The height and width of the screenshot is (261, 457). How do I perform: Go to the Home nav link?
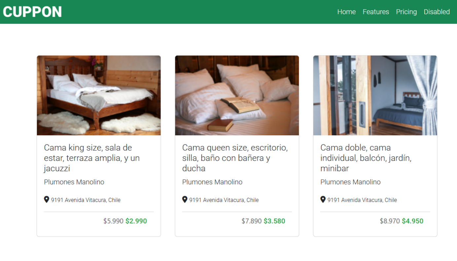[346, 12]
